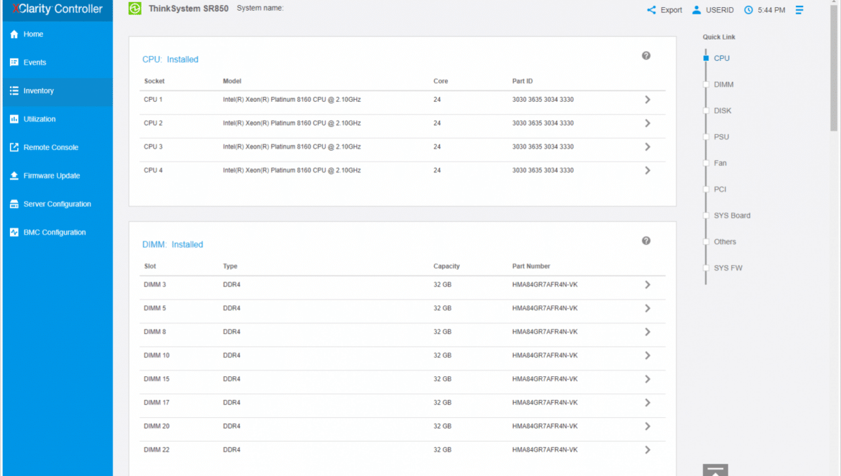Click the DIMM 3 part number HMA84GR7AFR4N-VK
The width and height of the screenshot is (841, 476).
pyautogui.click(x=545, y=285)
